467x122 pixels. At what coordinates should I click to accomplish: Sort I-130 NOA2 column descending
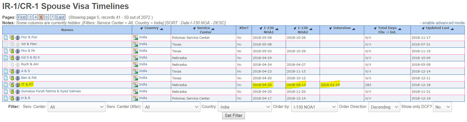[x=295, y=28]
